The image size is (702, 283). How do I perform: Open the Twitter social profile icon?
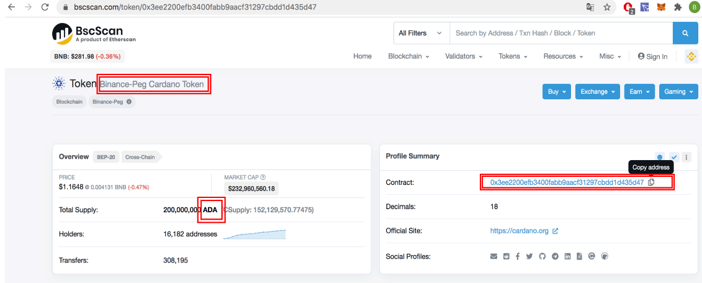click(x=529, y=256)
